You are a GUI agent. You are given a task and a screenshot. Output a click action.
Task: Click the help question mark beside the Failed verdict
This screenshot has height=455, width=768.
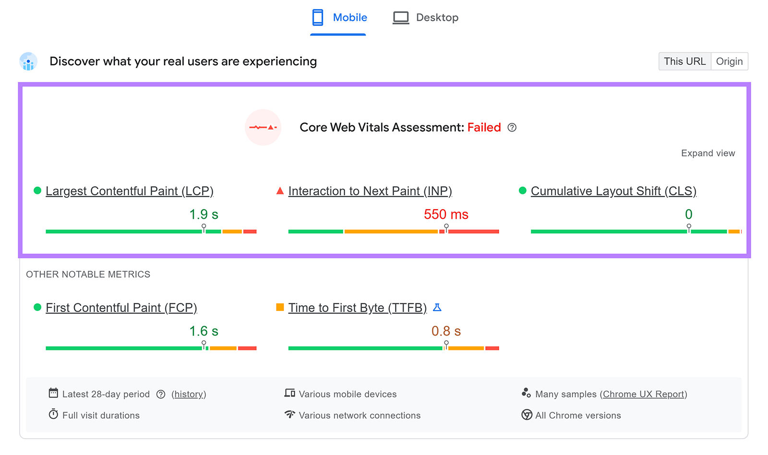(x=512, y=127)
